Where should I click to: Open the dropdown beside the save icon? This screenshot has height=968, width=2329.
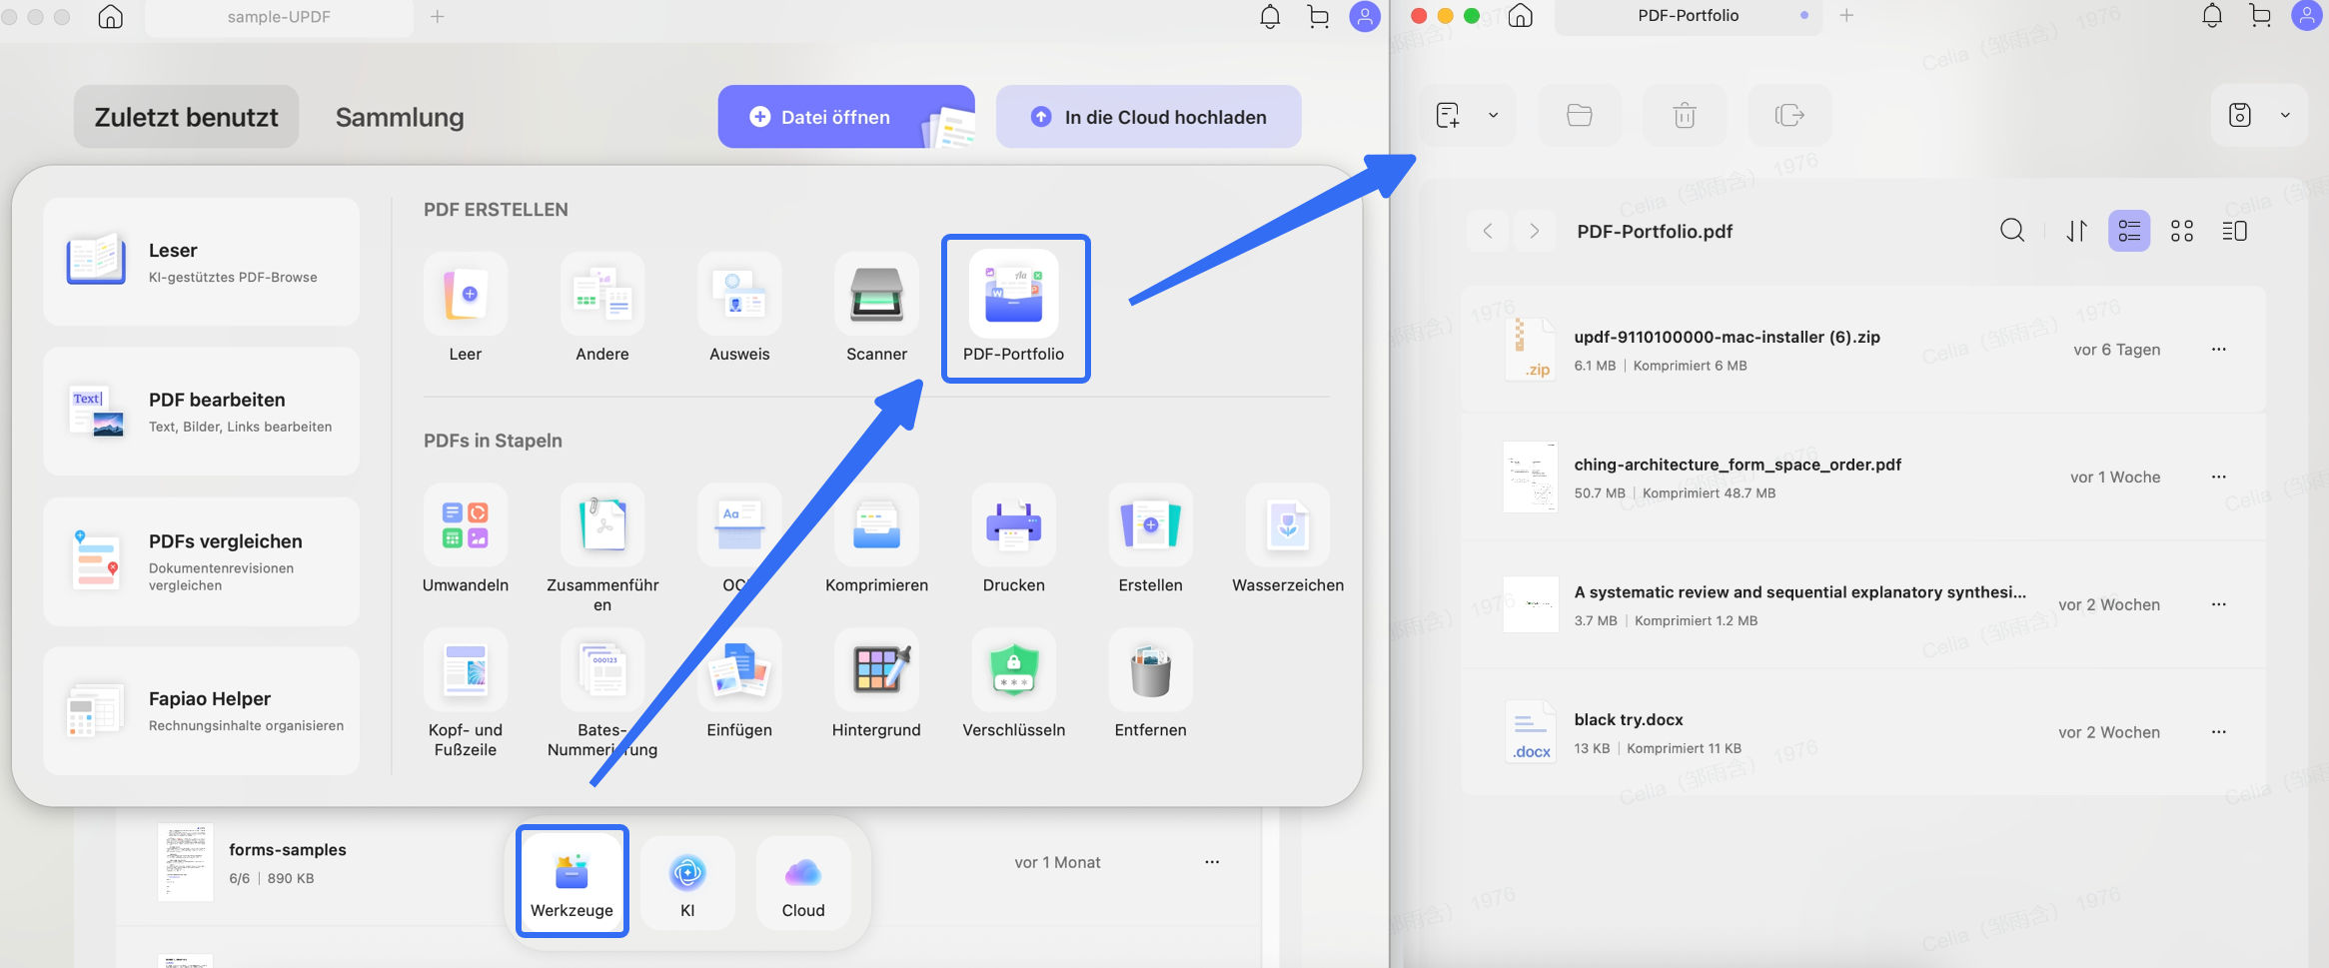pos(2284,115)
